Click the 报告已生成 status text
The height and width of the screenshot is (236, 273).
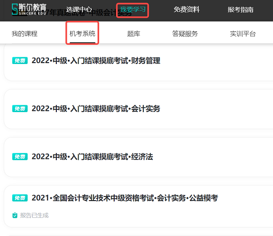34,215
